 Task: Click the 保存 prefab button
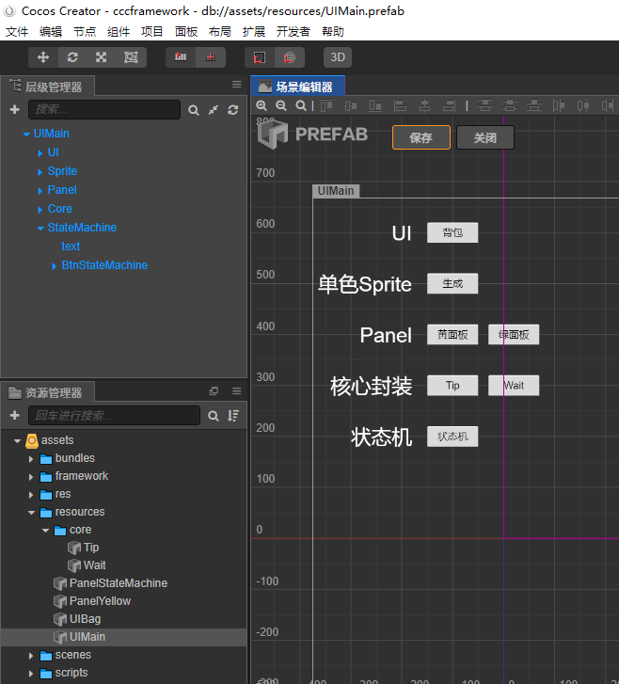(x=421, y=138)
